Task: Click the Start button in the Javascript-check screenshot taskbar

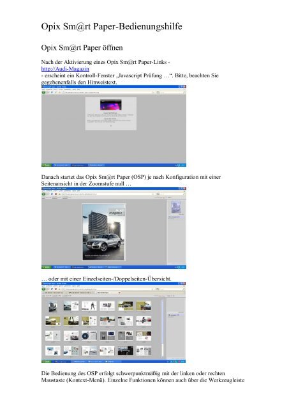Action: point(47,165)
